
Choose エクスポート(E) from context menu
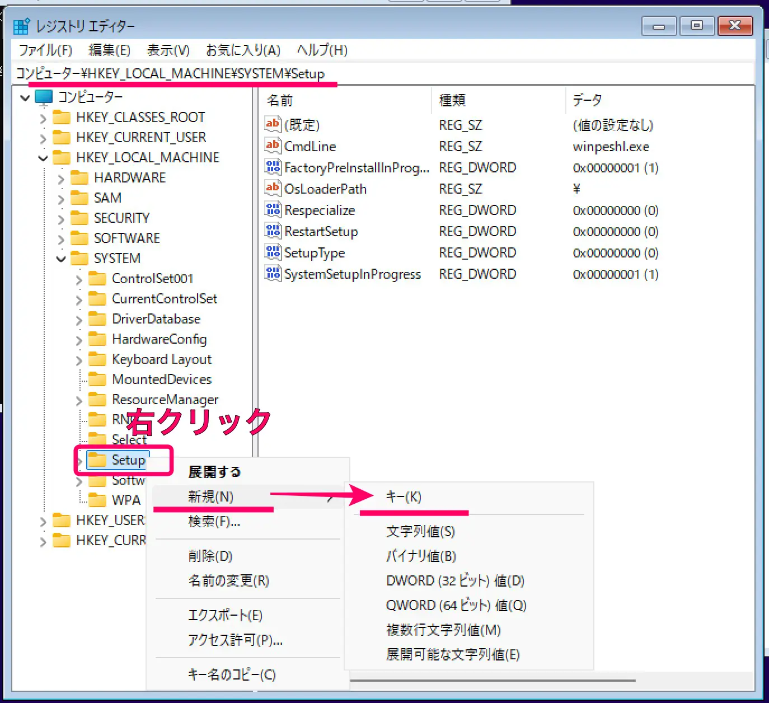tap(225, 616)
